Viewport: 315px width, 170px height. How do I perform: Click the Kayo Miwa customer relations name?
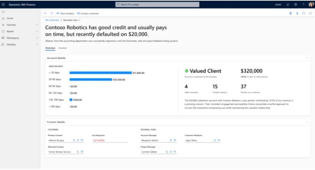191,140
